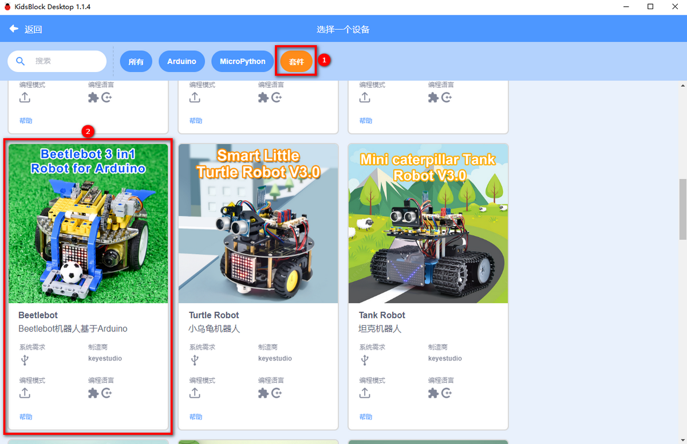
Task: Select the 套件 kits filter tab
Action: point(297,61)
